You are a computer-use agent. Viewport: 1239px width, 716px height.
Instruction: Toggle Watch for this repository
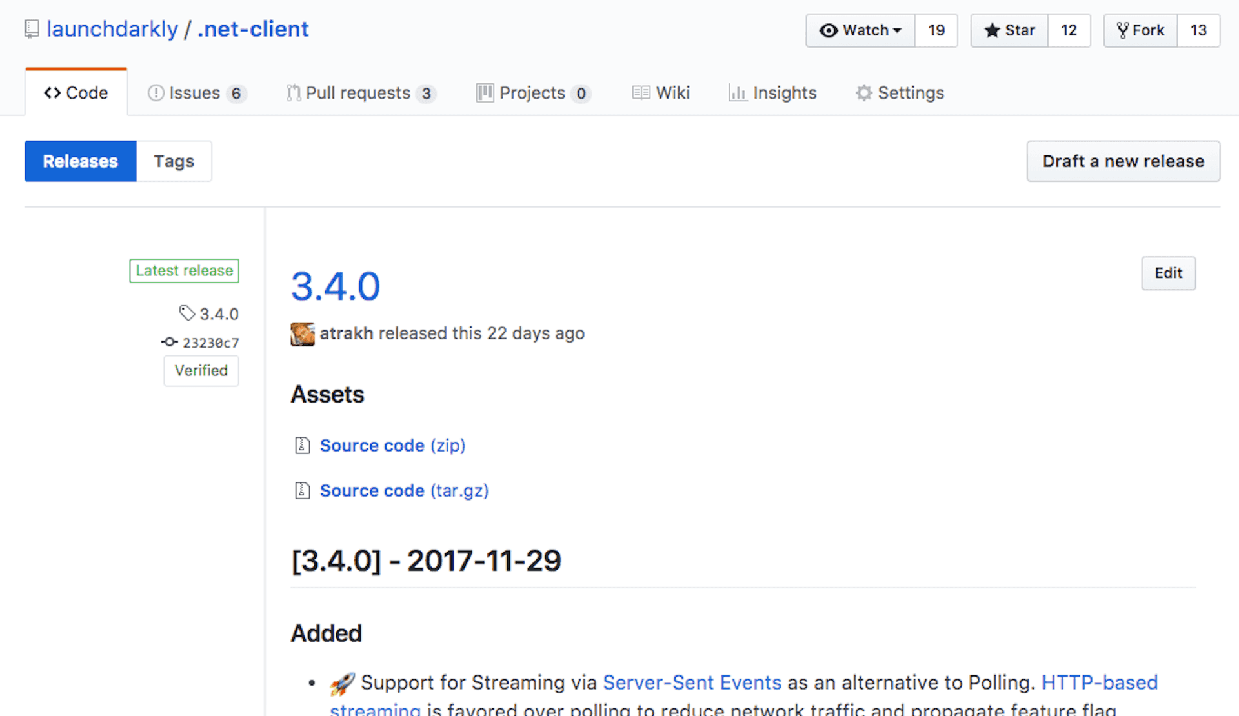coord(860,30)
